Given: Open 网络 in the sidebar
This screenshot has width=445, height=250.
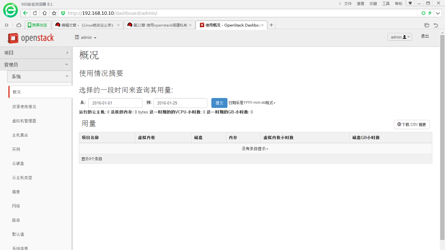Looking at the screenshot, I should point(16,206).
